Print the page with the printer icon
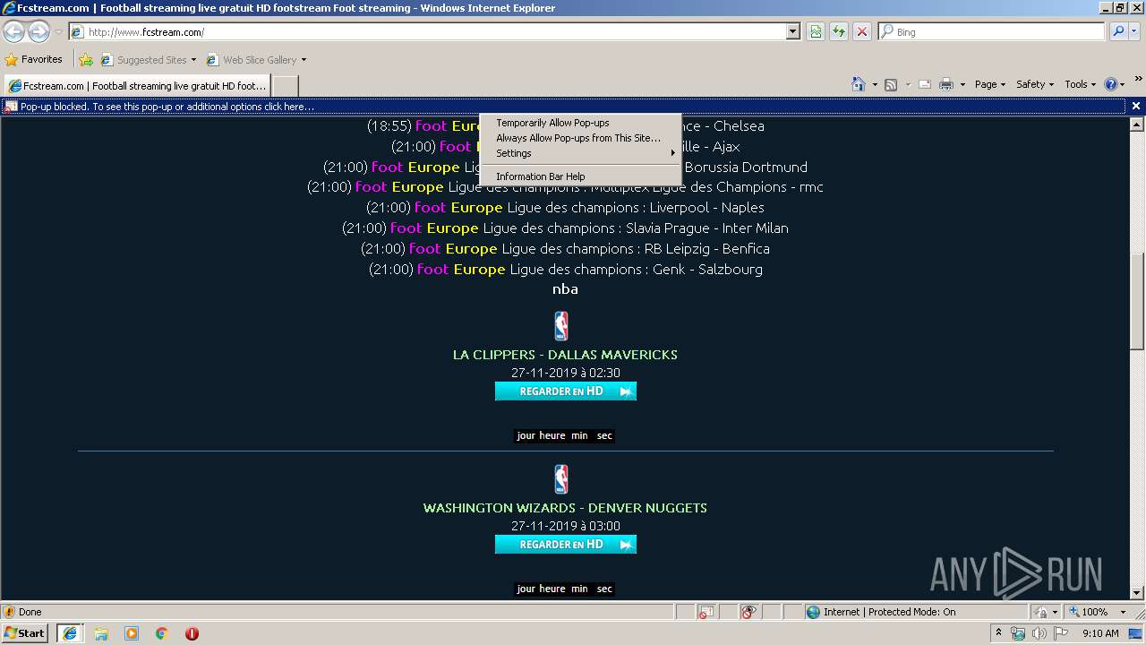Viewport: 1146px width, 645px height. click(946, 84)
